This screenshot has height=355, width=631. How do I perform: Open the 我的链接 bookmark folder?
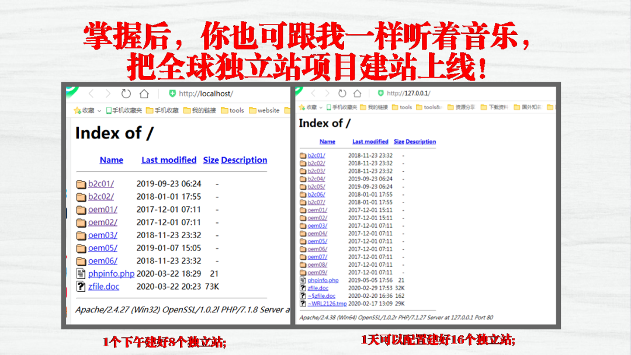198,110
